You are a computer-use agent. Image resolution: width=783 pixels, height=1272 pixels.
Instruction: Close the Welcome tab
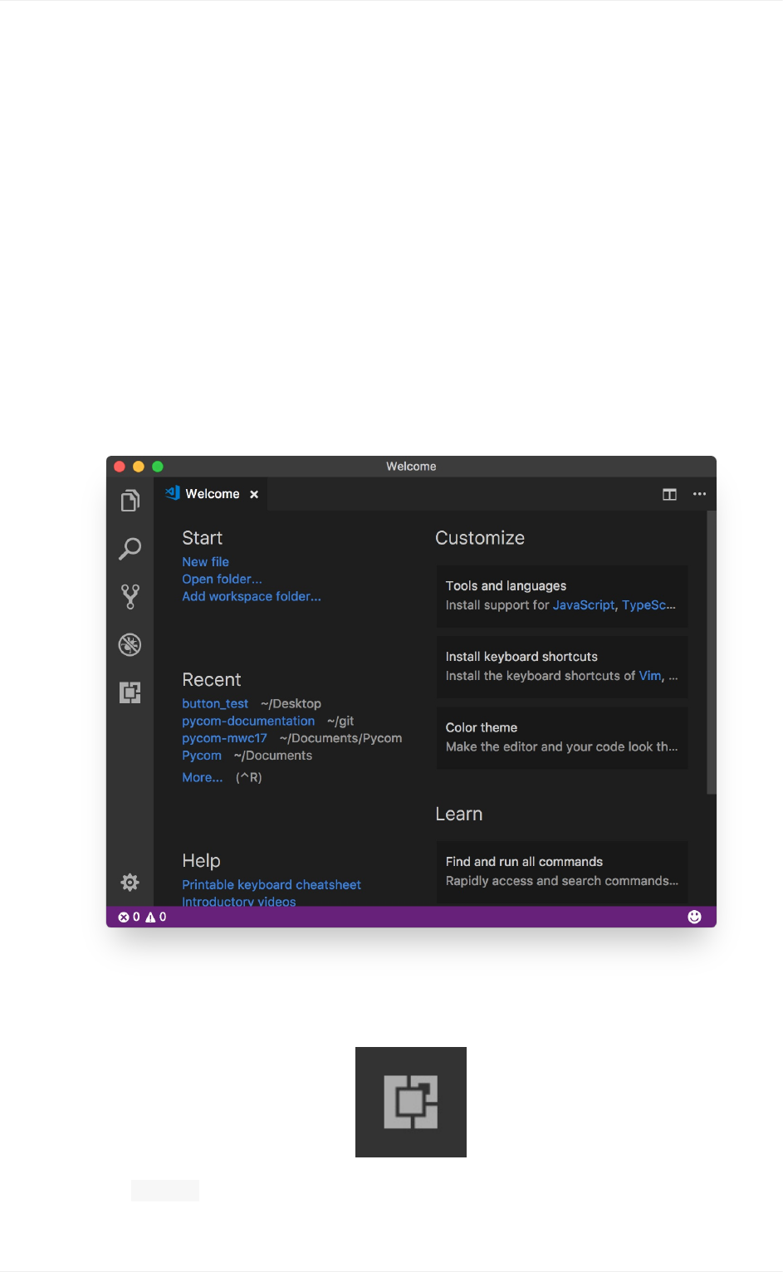[x=254, y=494]
